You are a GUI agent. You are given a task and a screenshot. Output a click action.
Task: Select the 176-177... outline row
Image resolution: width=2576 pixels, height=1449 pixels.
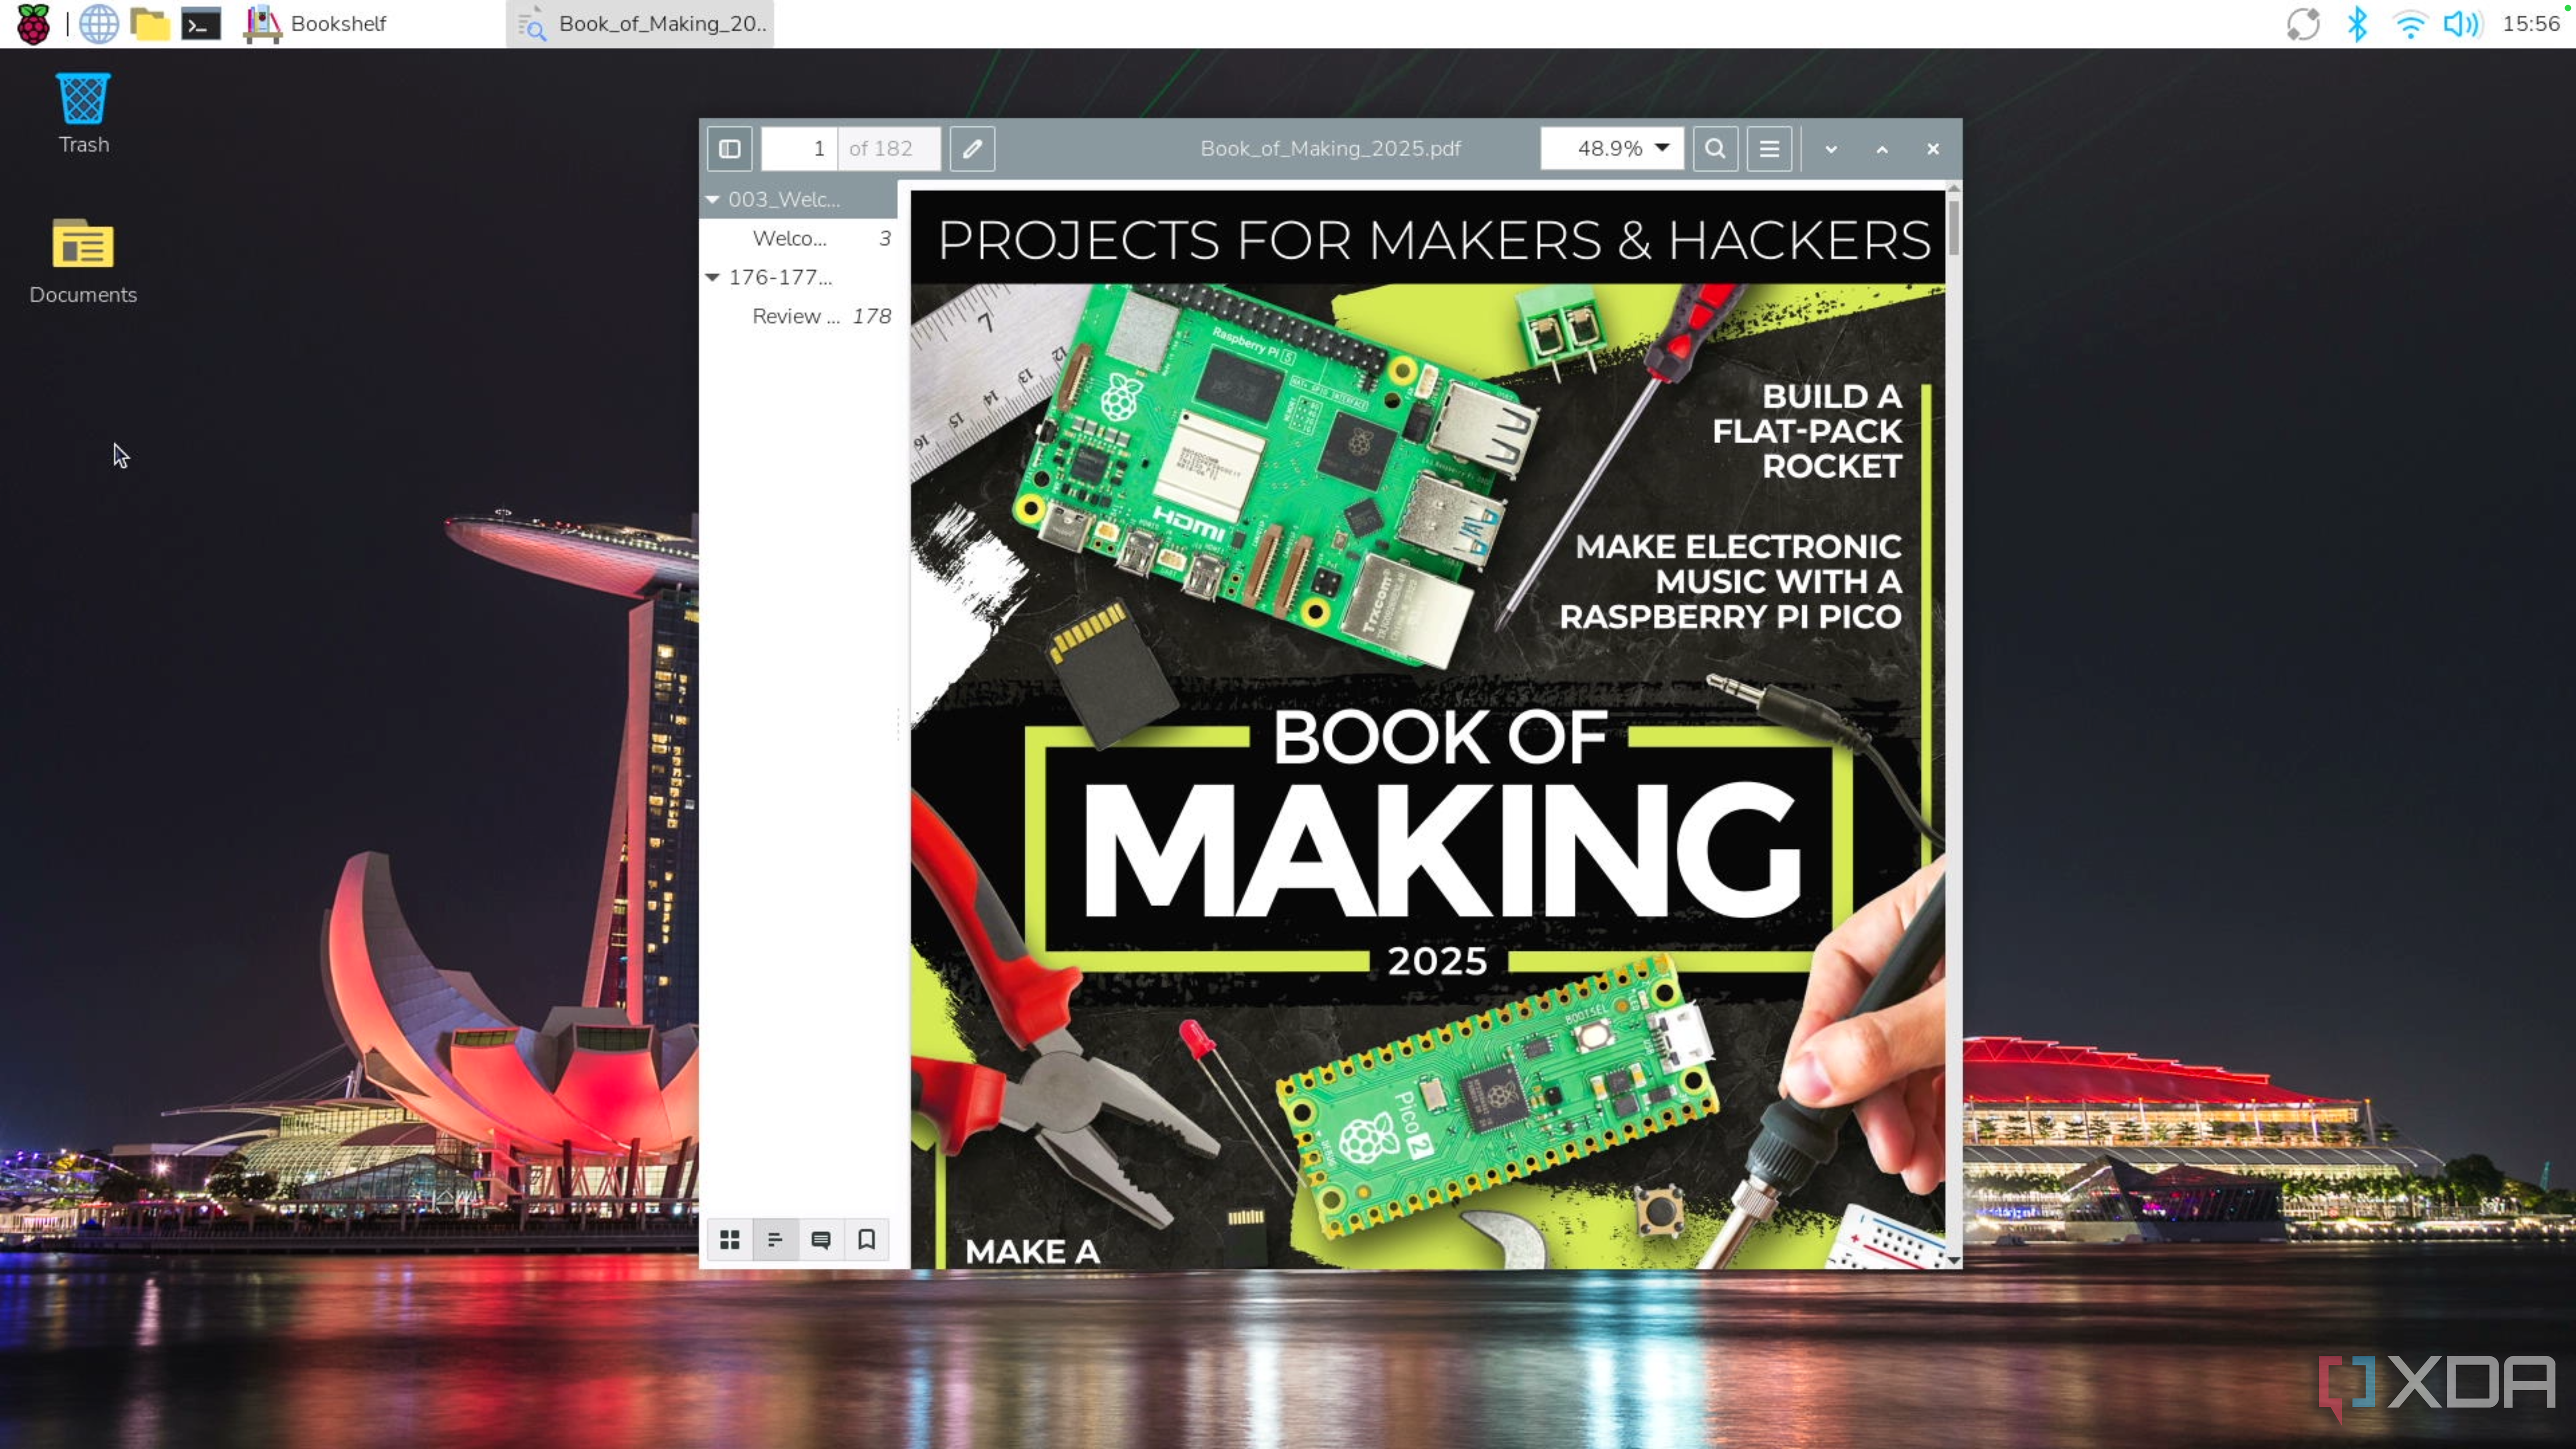[799, 277]
